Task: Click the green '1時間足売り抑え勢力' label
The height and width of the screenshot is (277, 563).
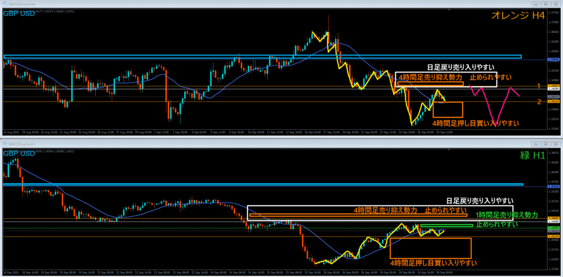Action: 506,215
